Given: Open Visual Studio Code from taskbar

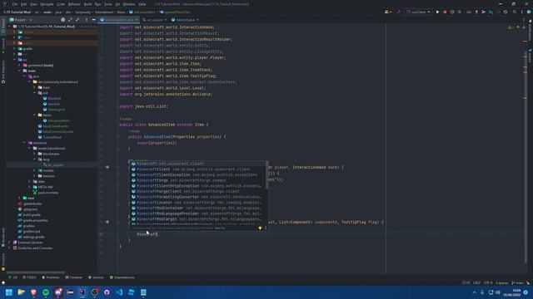Looking at the screenshot, I should click(x=119, y=292).
